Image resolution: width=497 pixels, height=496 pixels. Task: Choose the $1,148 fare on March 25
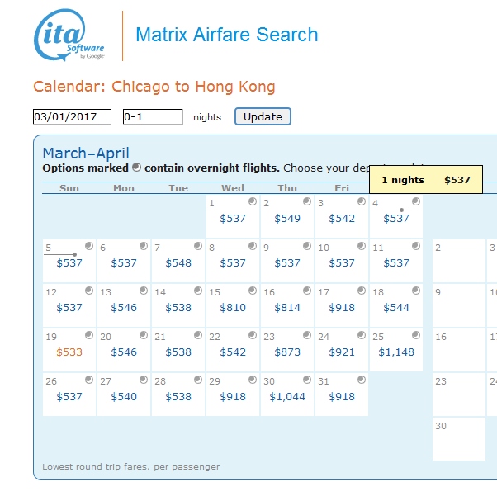(x=396, y=352)
